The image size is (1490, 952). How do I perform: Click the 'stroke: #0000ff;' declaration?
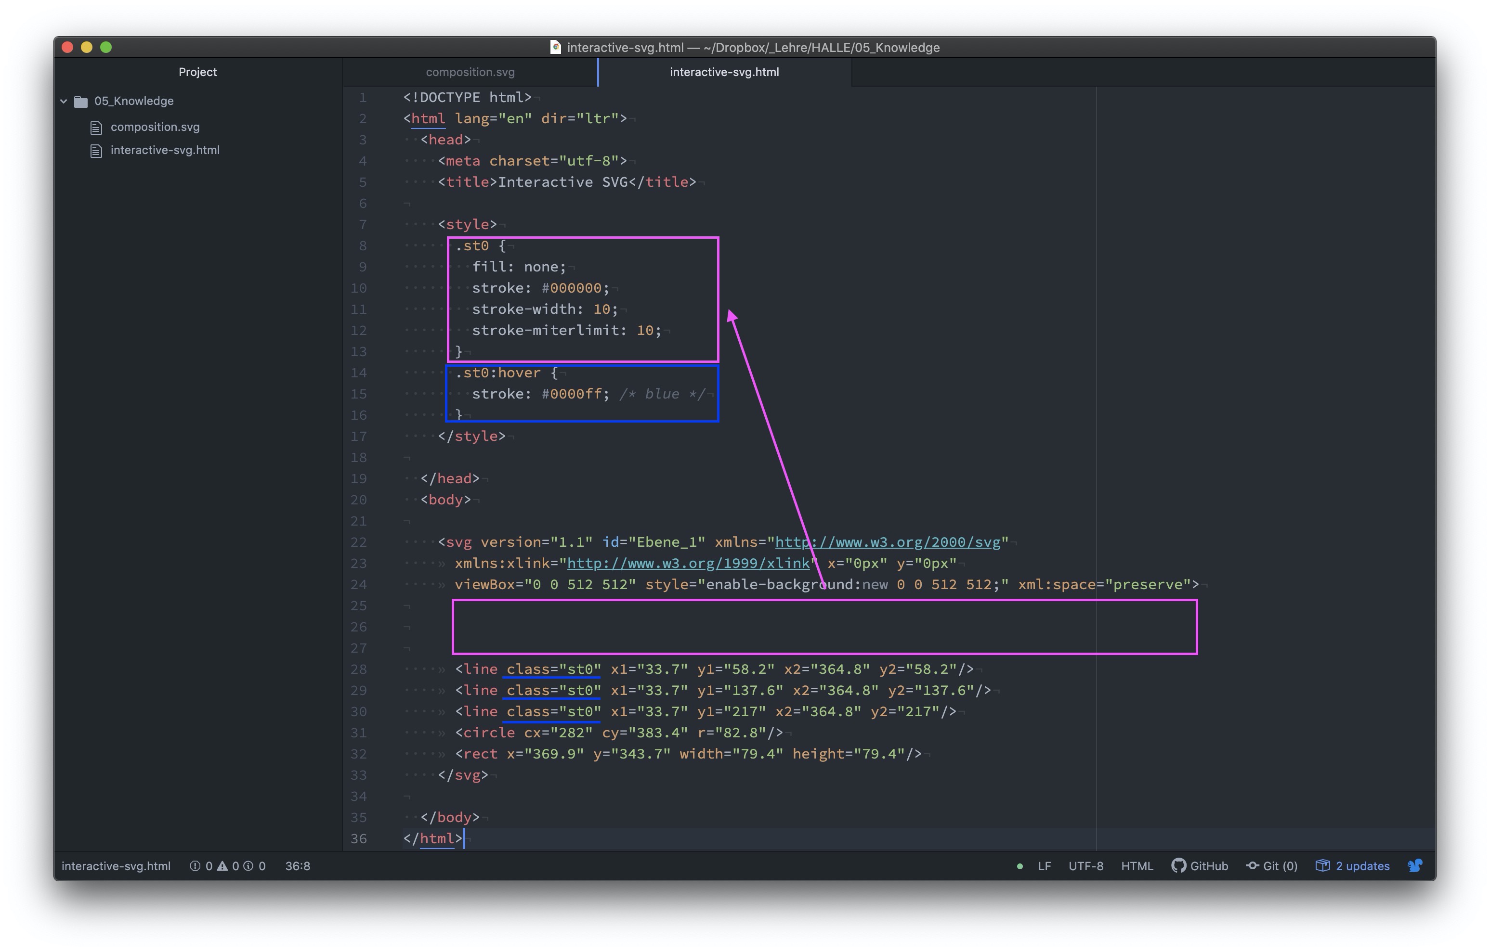540,394
